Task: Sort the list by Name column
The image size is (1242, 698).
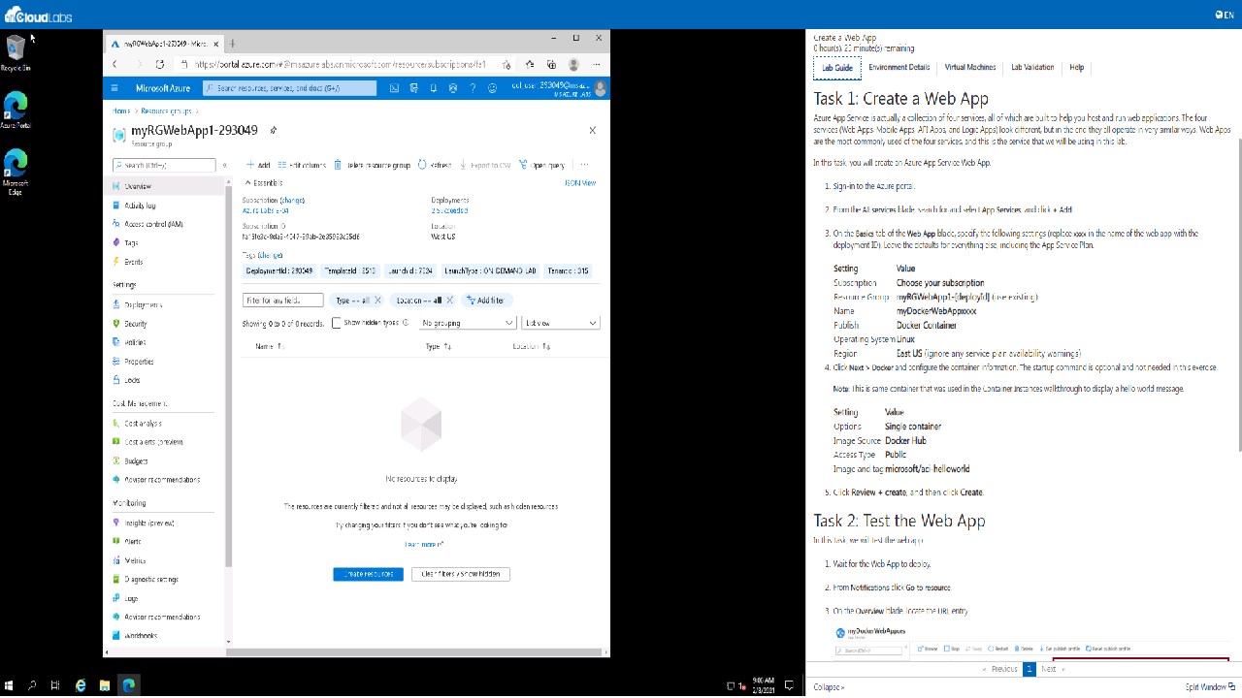Action: click(269, 346)
